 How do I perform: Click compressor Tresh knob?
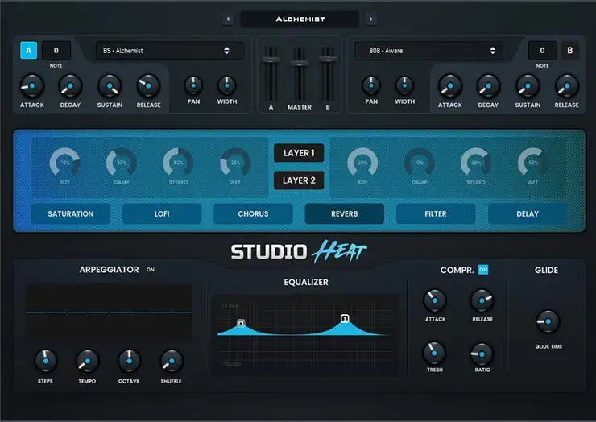pyautogui.click(x=434, y=353)
